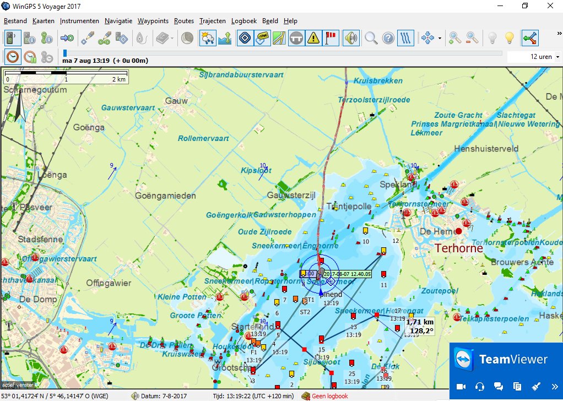Click TeamViewer video camera icon

(x=461, y=386)
